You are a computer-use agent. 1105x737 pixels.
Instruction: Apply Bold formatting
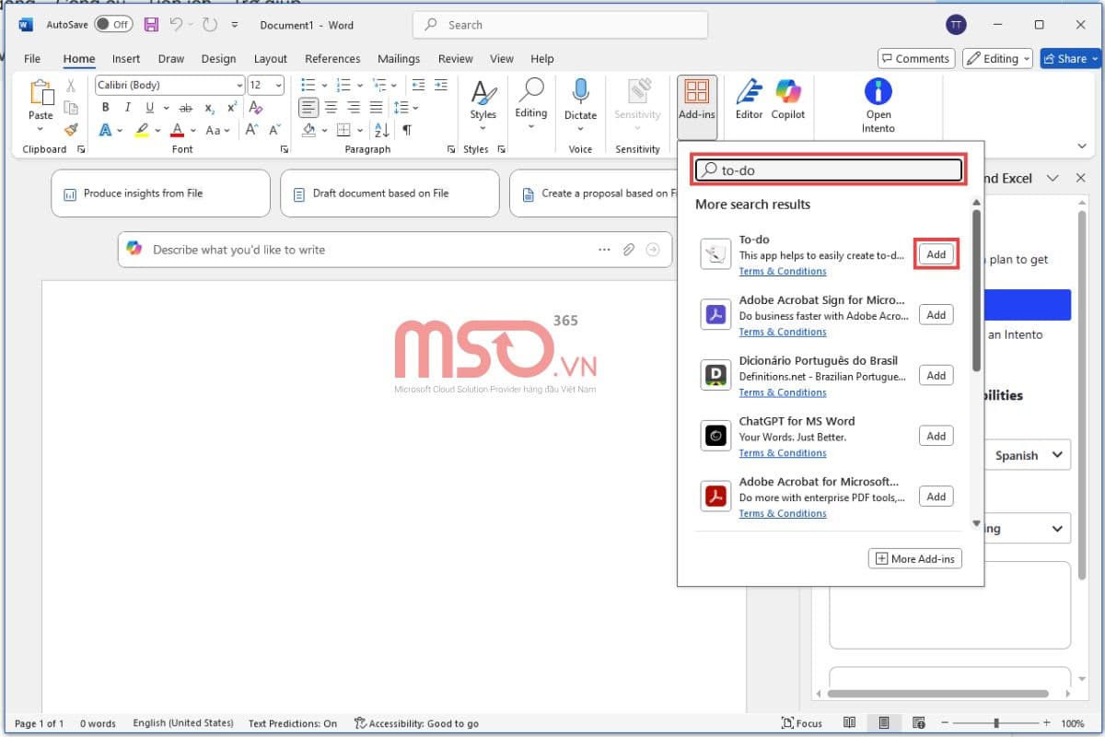point(106,108)
